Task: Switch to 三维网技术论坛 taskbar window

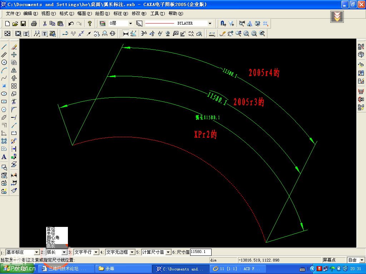Action: coord(66,269)
